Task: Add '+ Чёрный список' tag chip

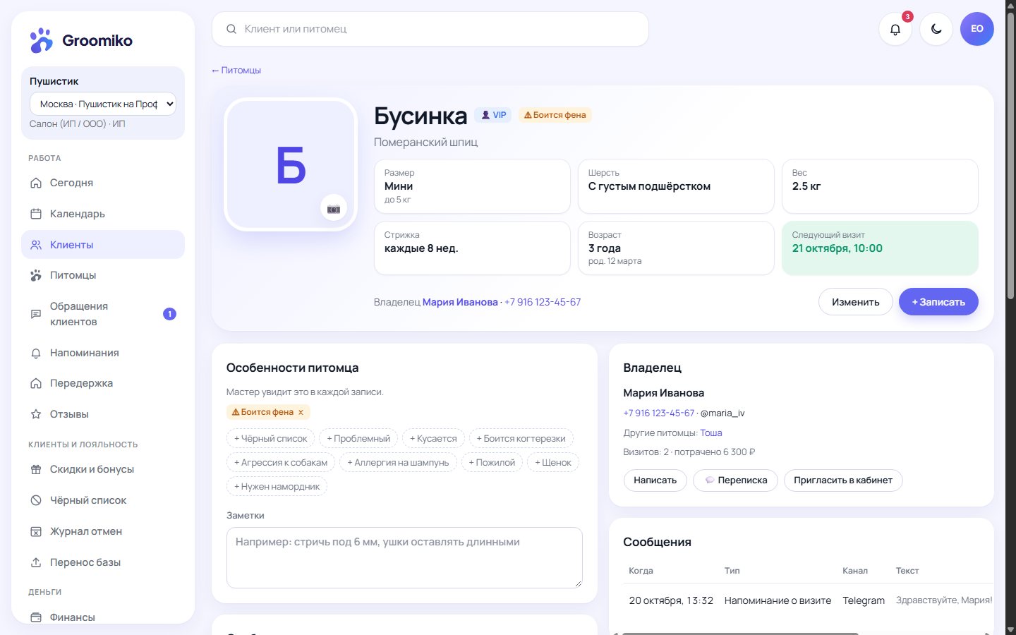Action: tap(271, 439)
